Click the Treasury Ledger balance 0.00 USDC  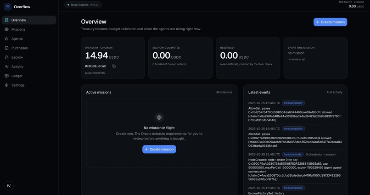(356, 6)
